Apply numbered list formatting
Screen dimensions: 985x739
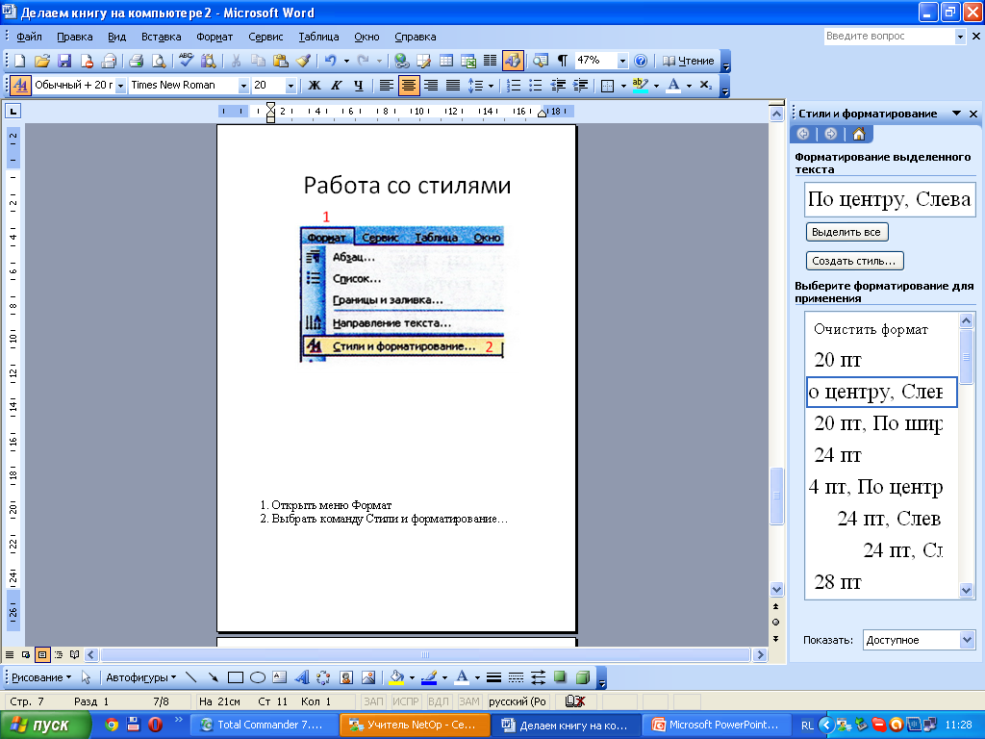[x=514, y=86]
